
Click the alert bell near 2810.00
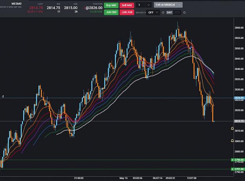(x=232, y=128)
